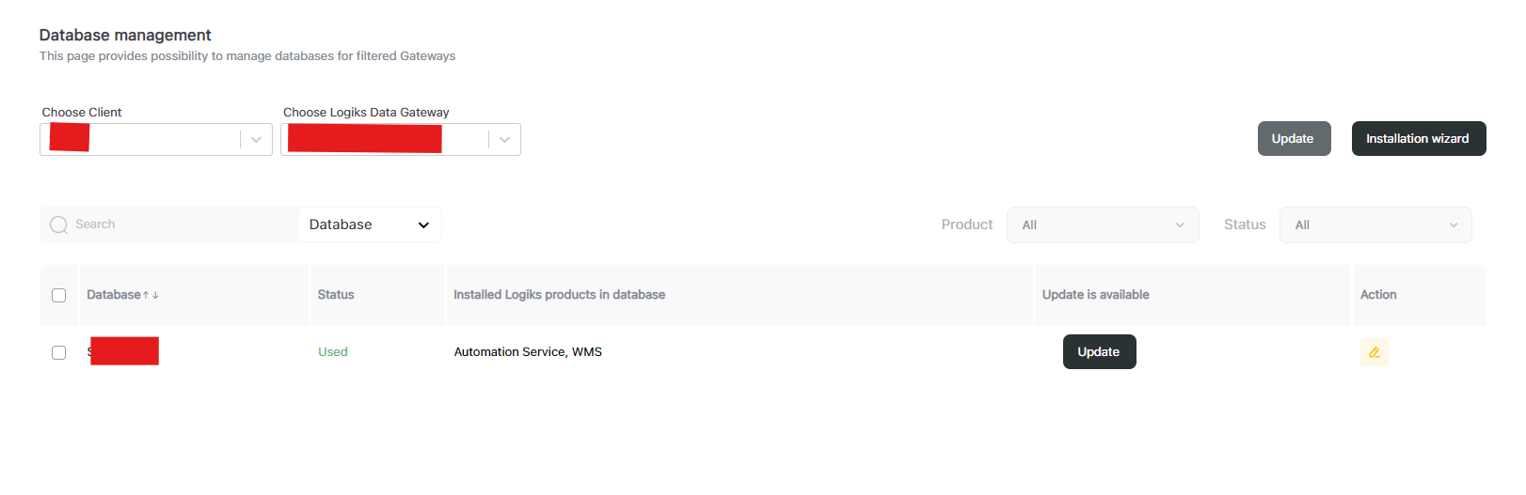Image resolution: width=1526 pixels, height=495 pixels.
Task: Expand the Status filter dropdown
Action: [x=1375, y=225]
